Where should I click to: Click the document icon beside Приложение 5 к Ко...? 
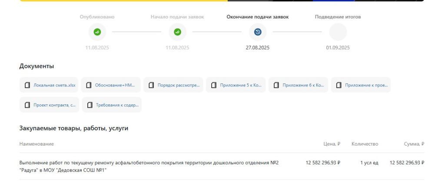coord(214,85)
